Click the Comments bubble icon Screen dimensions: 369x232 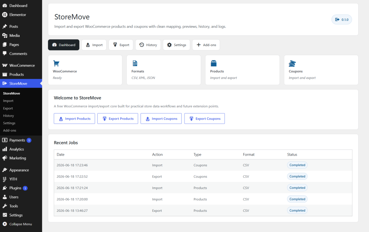(5, 53)
